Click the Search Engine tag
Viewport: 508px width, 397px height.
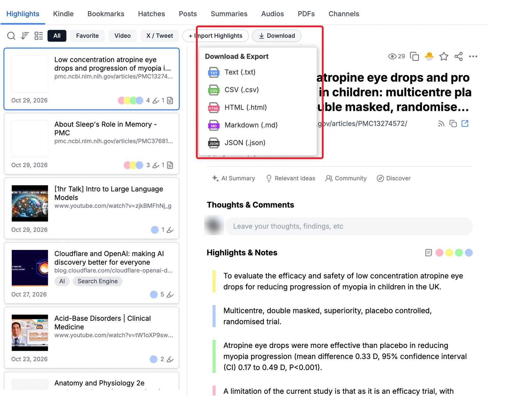pos(97,281)
